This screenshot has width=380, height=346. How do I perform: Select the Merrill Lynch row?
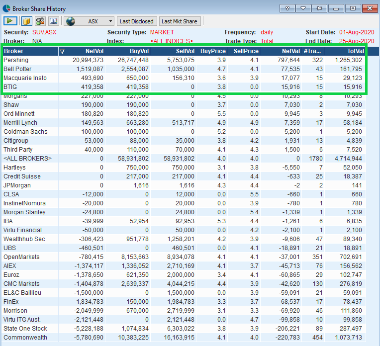[184, 123]
